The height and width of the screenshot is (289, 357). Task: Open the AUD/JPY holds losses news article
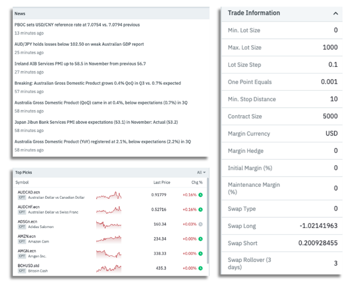pos(79,44)
